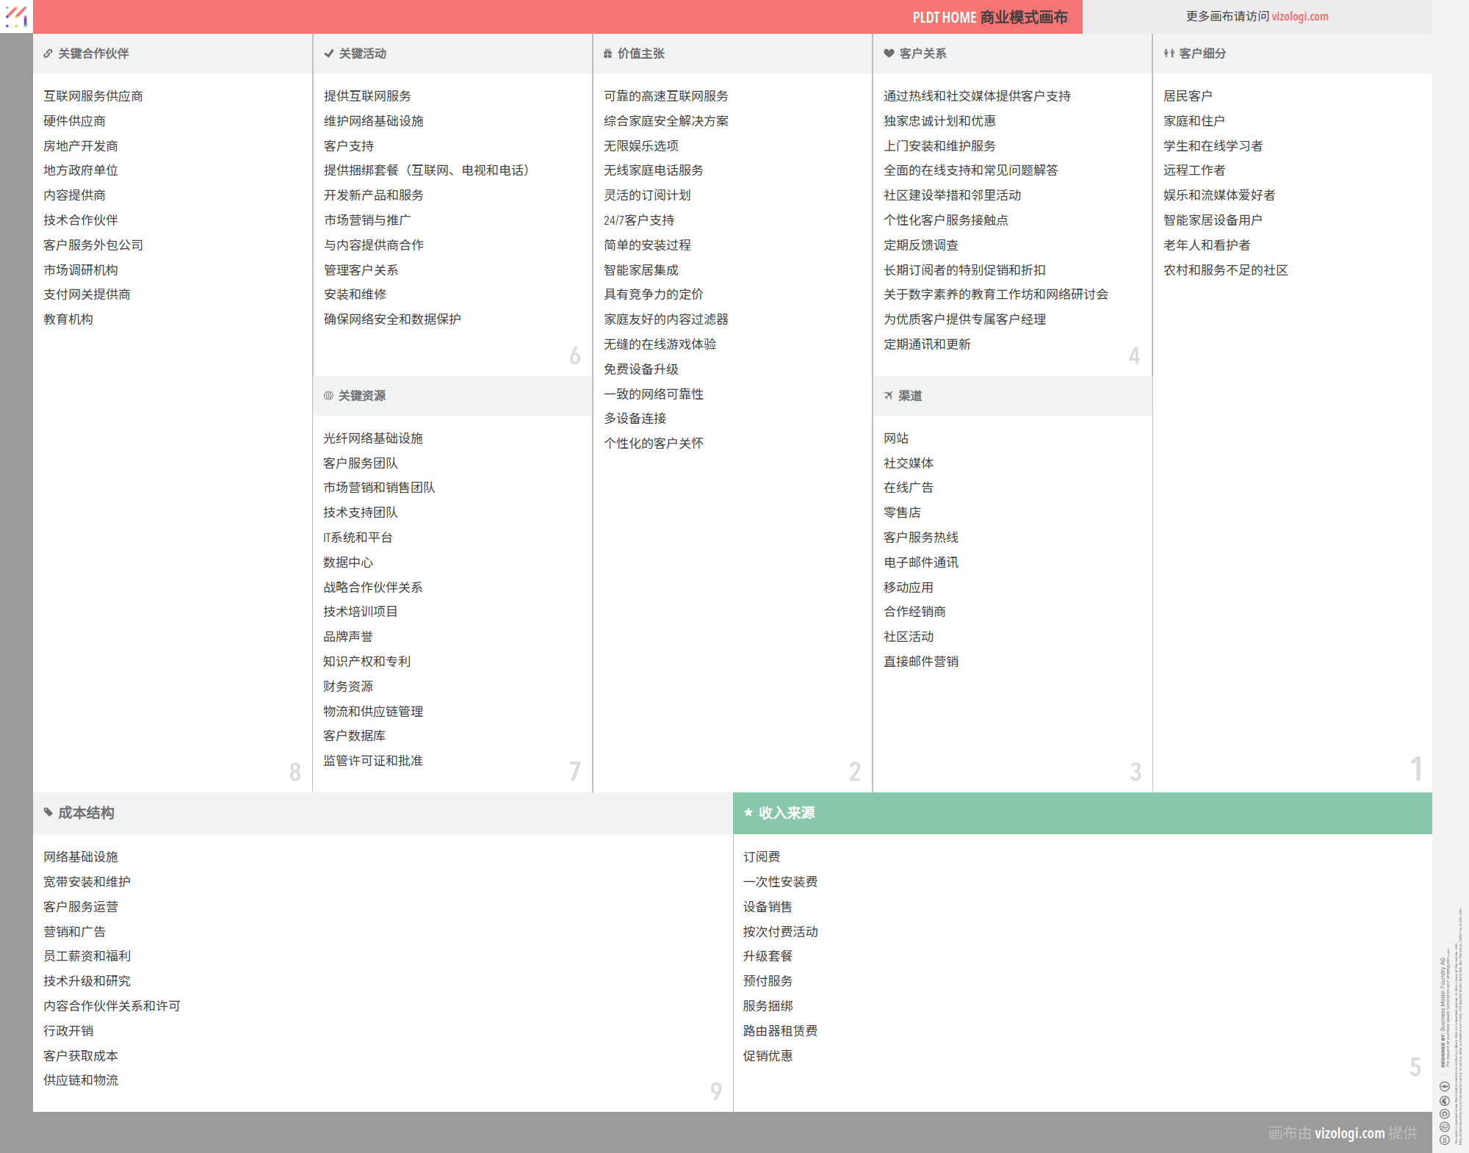
Task: Click the 订阅费 revenue item
Action: [x=762, y=857]
